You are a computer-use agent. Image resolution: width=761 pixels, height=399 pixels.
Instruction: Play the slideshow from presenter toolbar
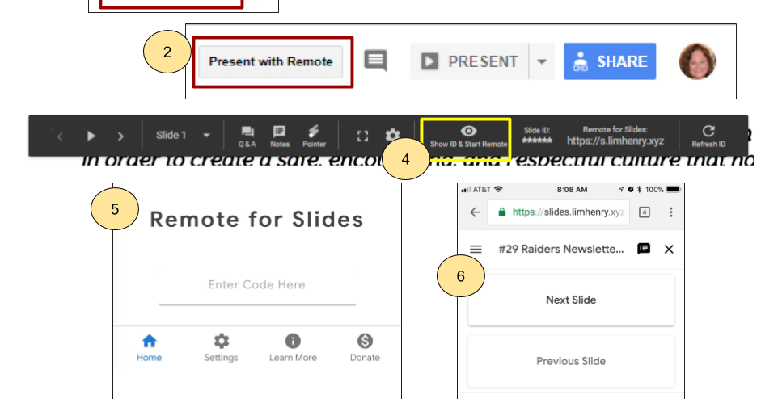tap(91, 136)
